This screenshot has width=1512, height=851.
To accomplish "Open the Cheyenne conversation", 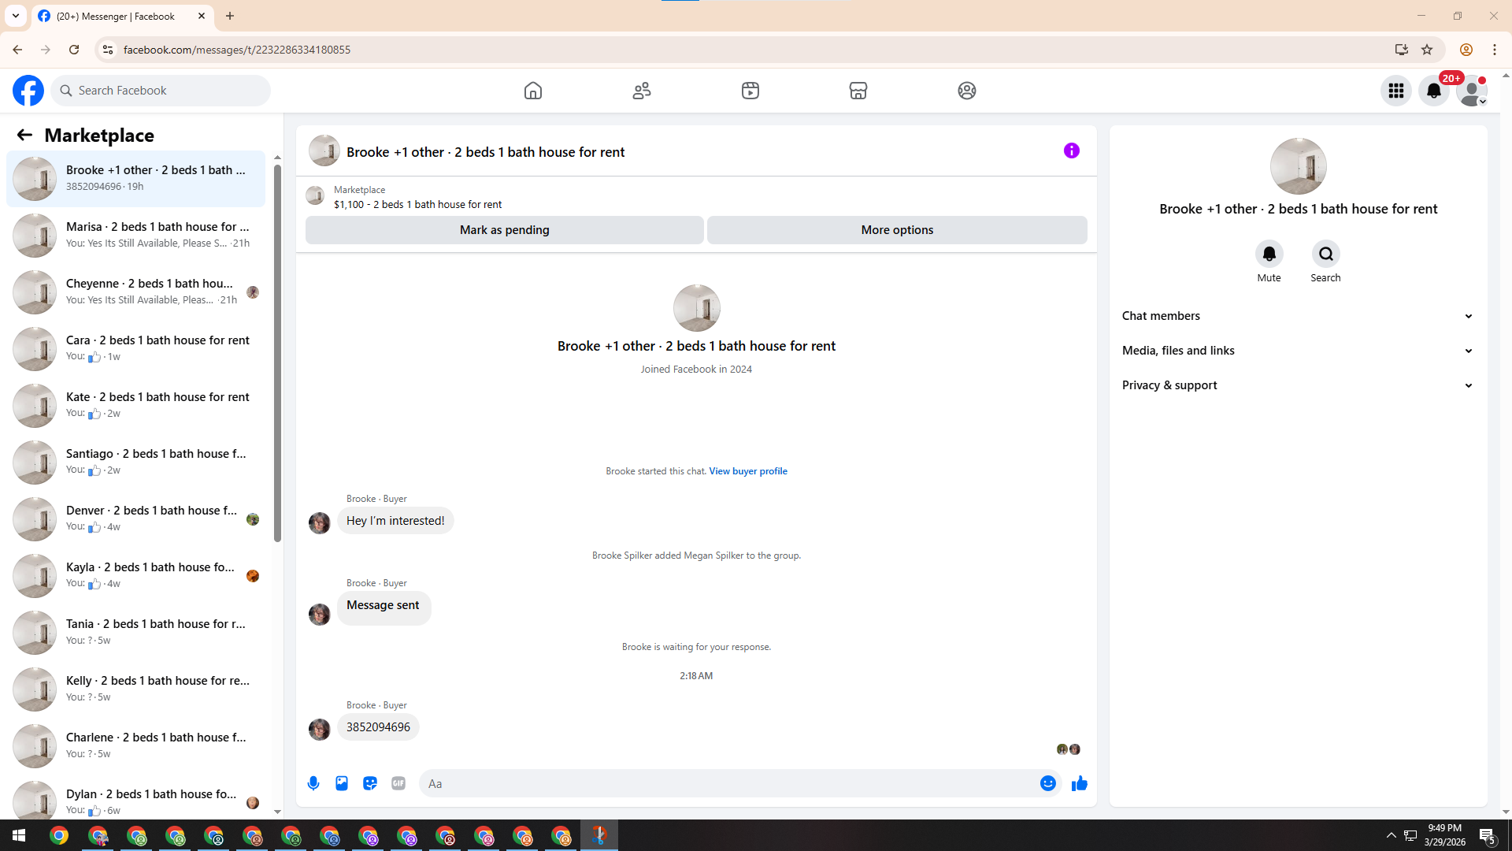I will [135, 292].
